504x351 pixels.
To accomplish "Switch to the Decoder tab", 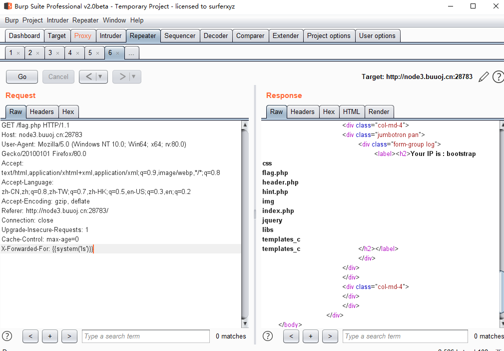I will pos(216,35).
